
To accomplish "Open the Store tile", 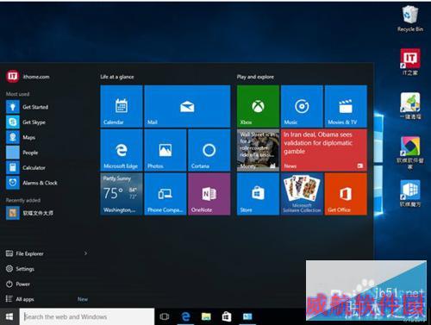I will [258, 194].
